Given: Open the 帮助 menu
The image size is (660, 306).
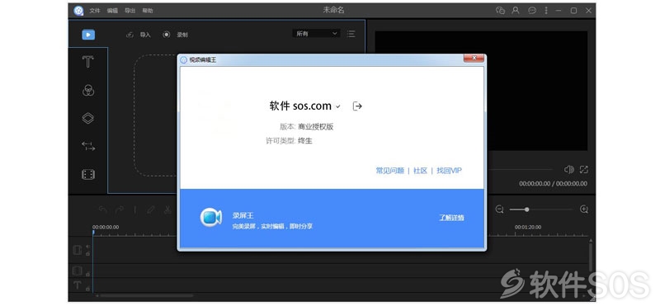Looking at the screenshot, I should point(148,11).
